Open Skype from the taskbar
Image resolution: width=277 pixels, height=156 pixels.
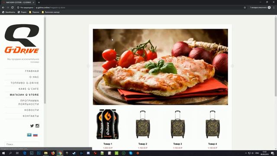click(131, 153)
